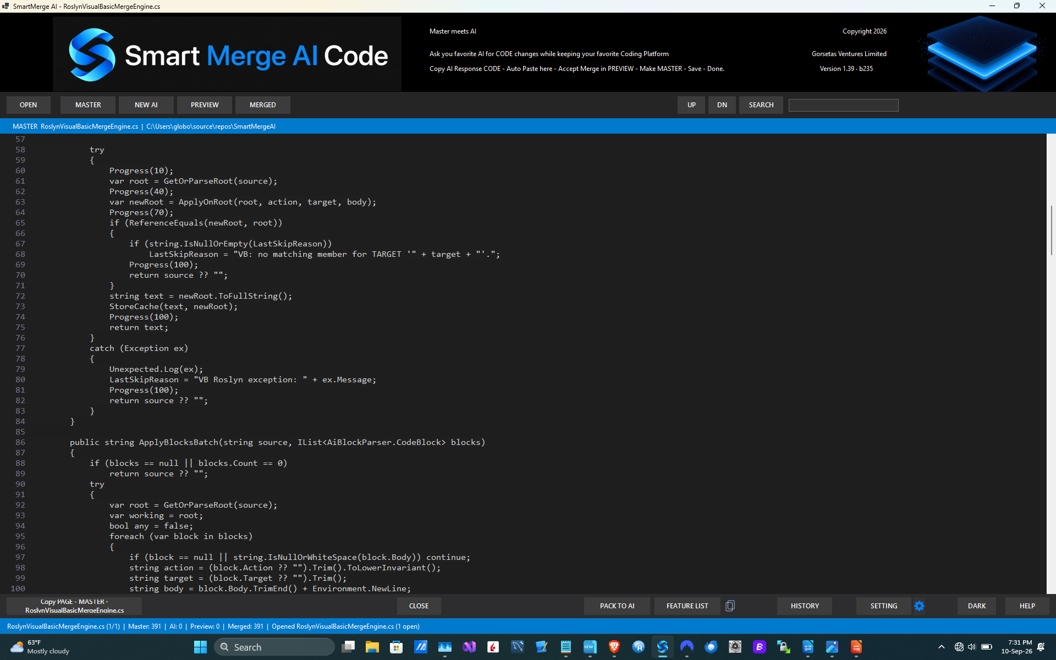The height and width of the screenshot is (660, 1056).
Task: Click the line 'Unexpected.Log(ex);'
Action: pos(156,369)
